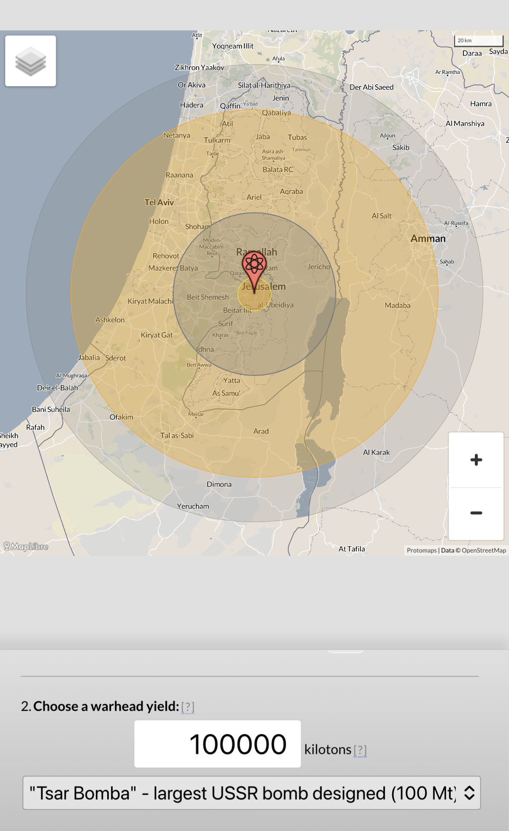Click the Dimona label
Screen dimensions: 509x831
[219, 484]
